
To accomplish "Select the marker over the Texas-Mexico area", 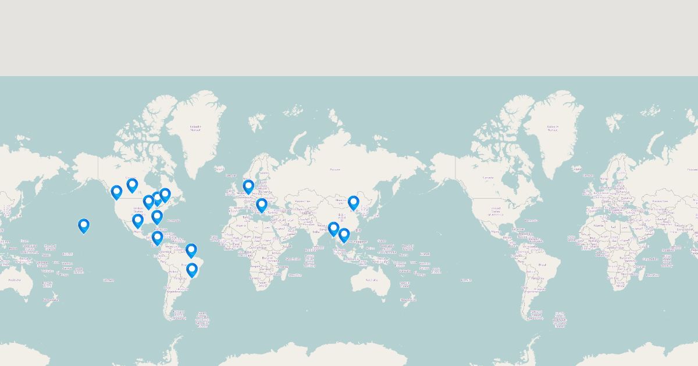I will (x=138, y=221).
